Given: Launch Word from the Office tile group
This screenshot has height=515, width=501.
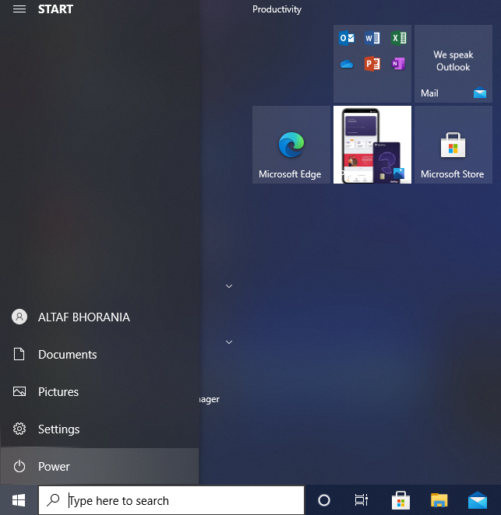Looking at the screenshot, I should pyautogui.click(x=372, y=38).
